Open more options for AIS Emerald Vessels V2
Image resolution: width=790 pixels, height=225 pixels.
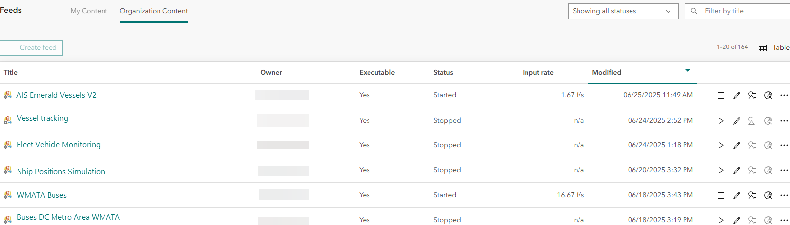tap(784, 95)
